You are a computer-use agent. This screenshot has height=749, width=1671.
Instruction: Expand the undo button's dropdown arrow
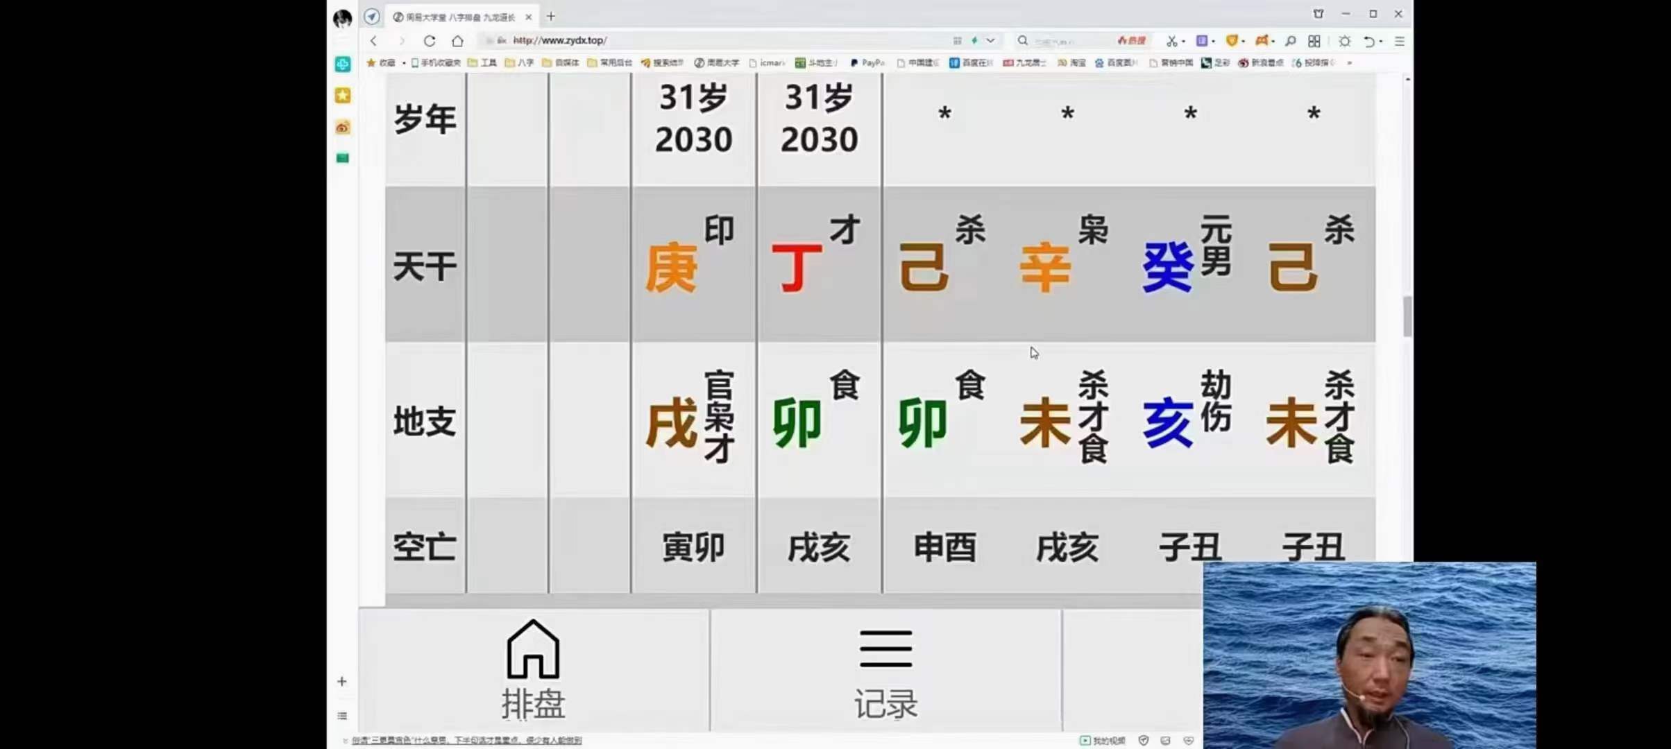(1382, 42)
